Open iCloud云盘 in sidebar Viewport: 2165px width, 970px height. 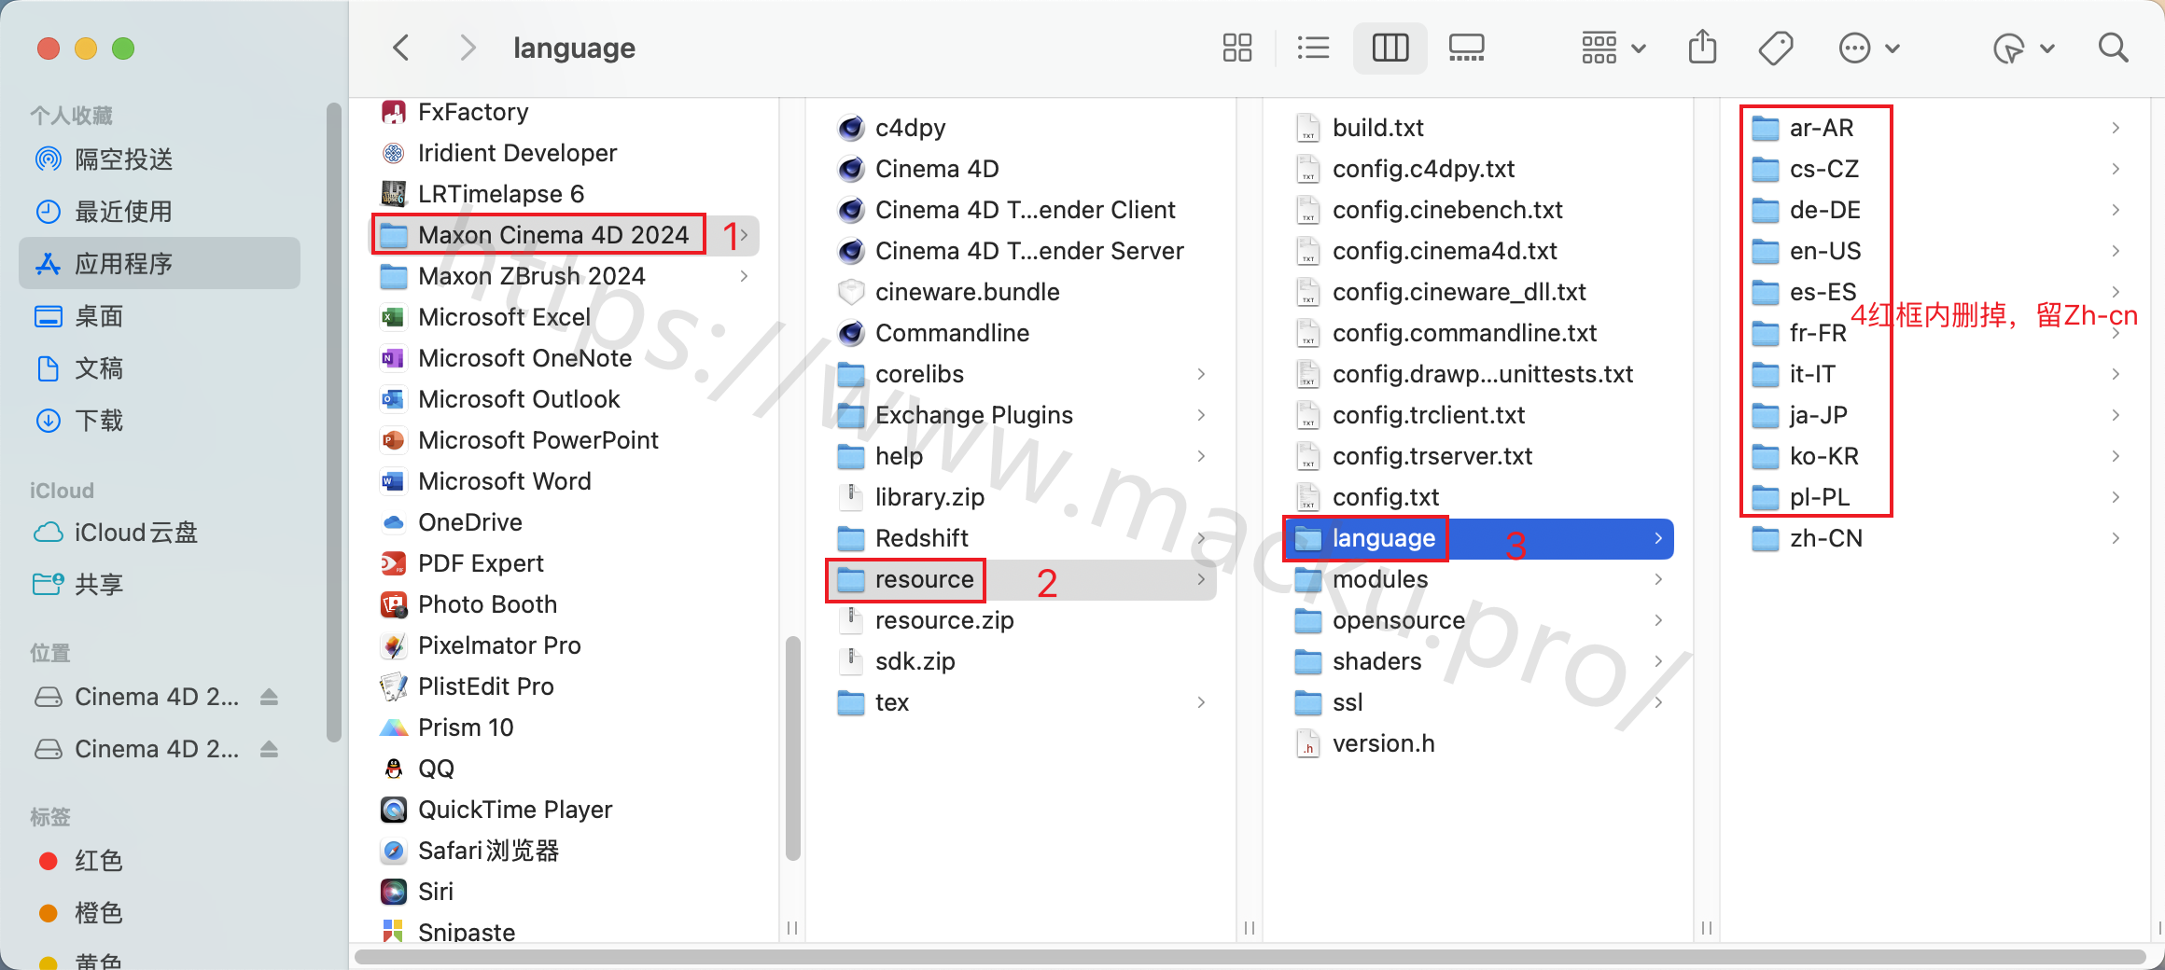click(160, 533)
